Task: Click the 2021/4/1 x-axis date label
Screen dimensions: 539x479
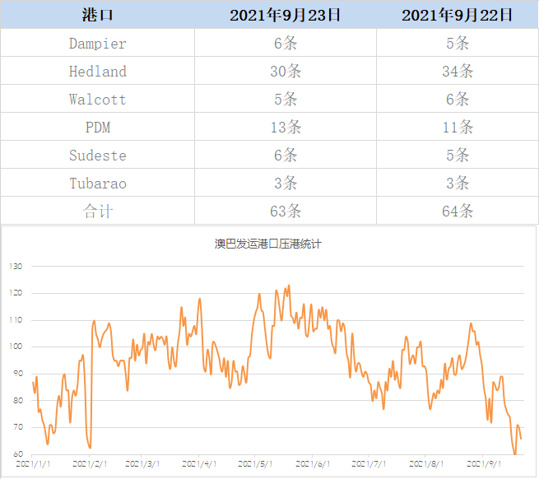Action: coord(199,464)
